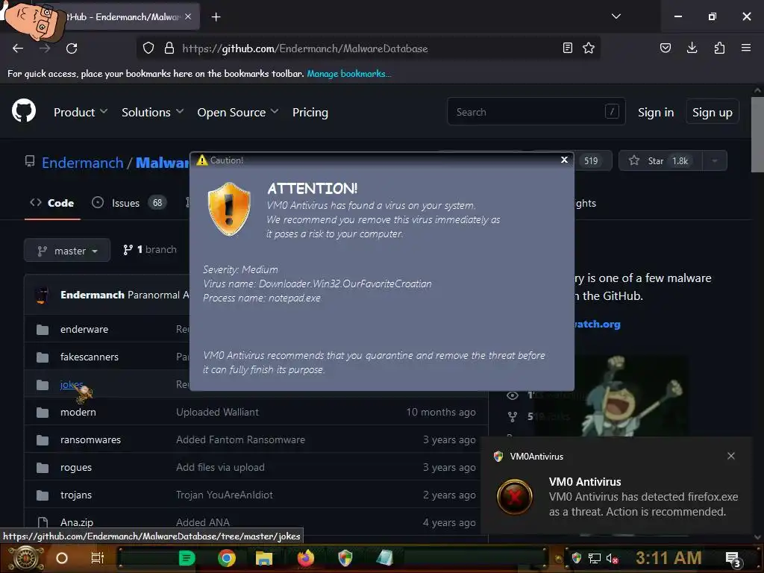The width and height of the screenshot is (764, 573).
Task: Reload the page with the refresh icon
Action: (72, 48)
